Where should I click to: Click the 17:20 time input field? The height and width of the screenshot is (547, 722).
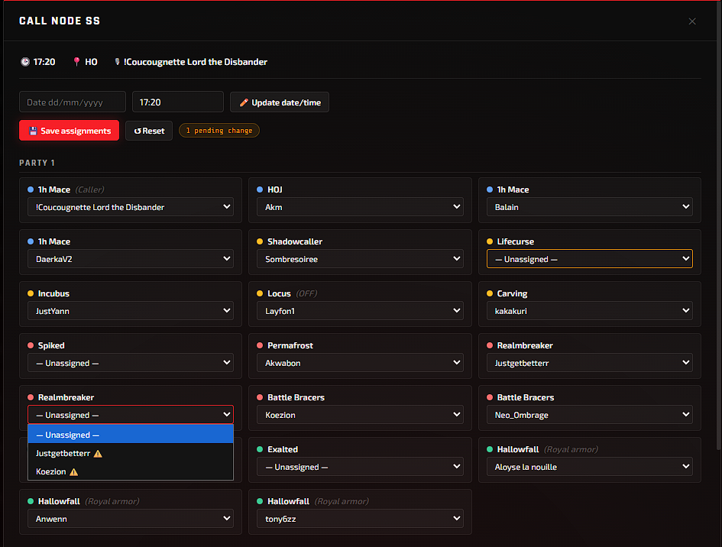tap(178, 102)
